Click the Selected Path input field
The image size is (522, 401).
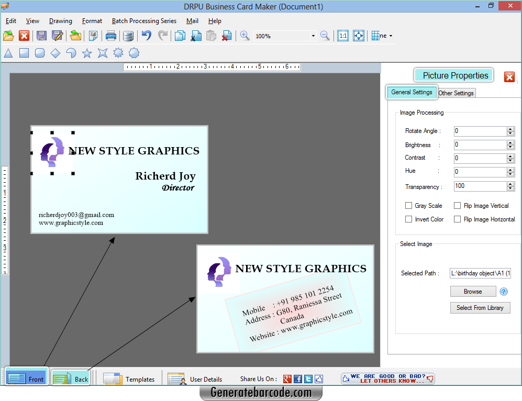480,273
